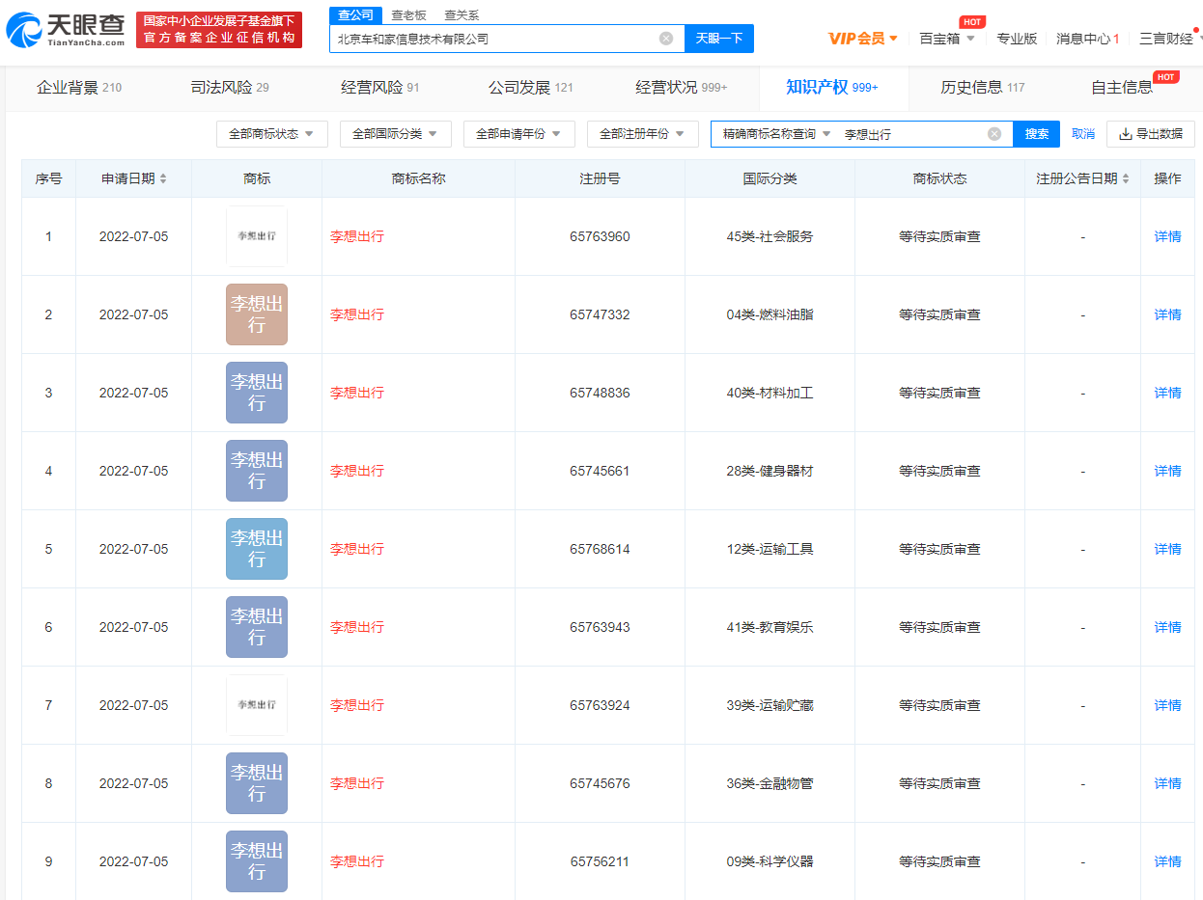Open 详情 for 04类-燃料油脂 row
This screenshot has height=900, width=1203.
[x=1168, y=314]
